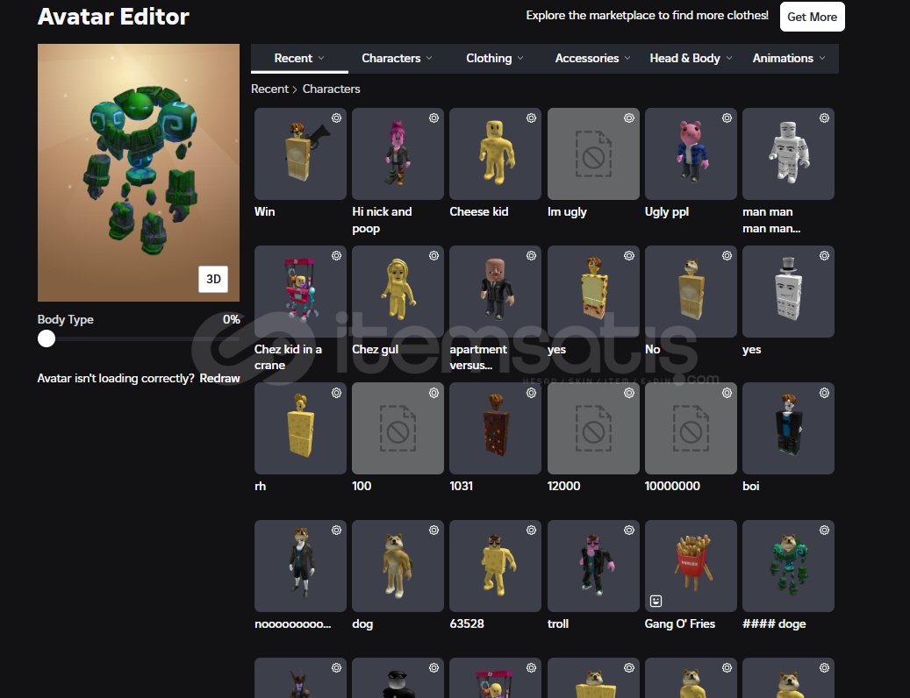Click the 'Chez kid in a crane' label
This screenshot has width=910, height=698.
coord(289,357)
